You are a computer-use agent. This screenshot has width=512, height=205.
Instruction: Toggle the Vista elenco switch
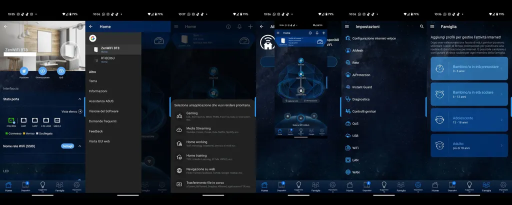click(x=80, y=111)
